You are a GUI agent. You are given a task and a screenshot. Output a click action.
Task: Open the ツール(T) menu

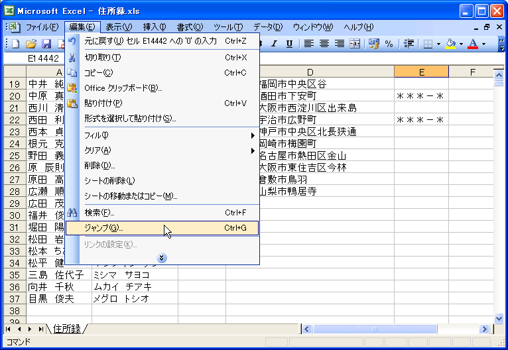pyautogui.click(x=228, y=27)
